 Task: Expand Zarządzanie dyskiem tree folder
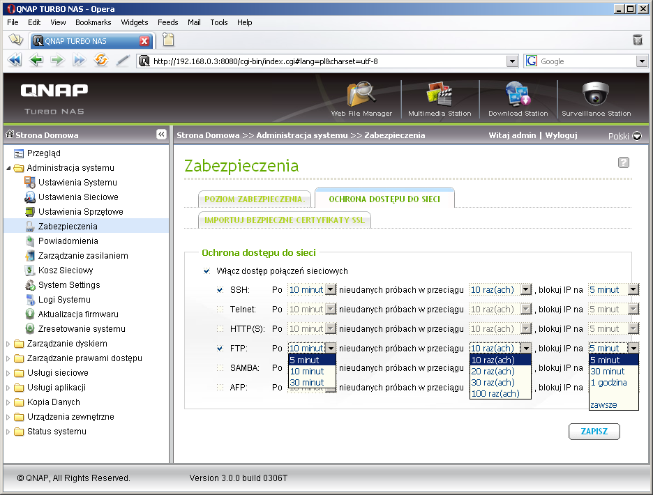(8, 344)
